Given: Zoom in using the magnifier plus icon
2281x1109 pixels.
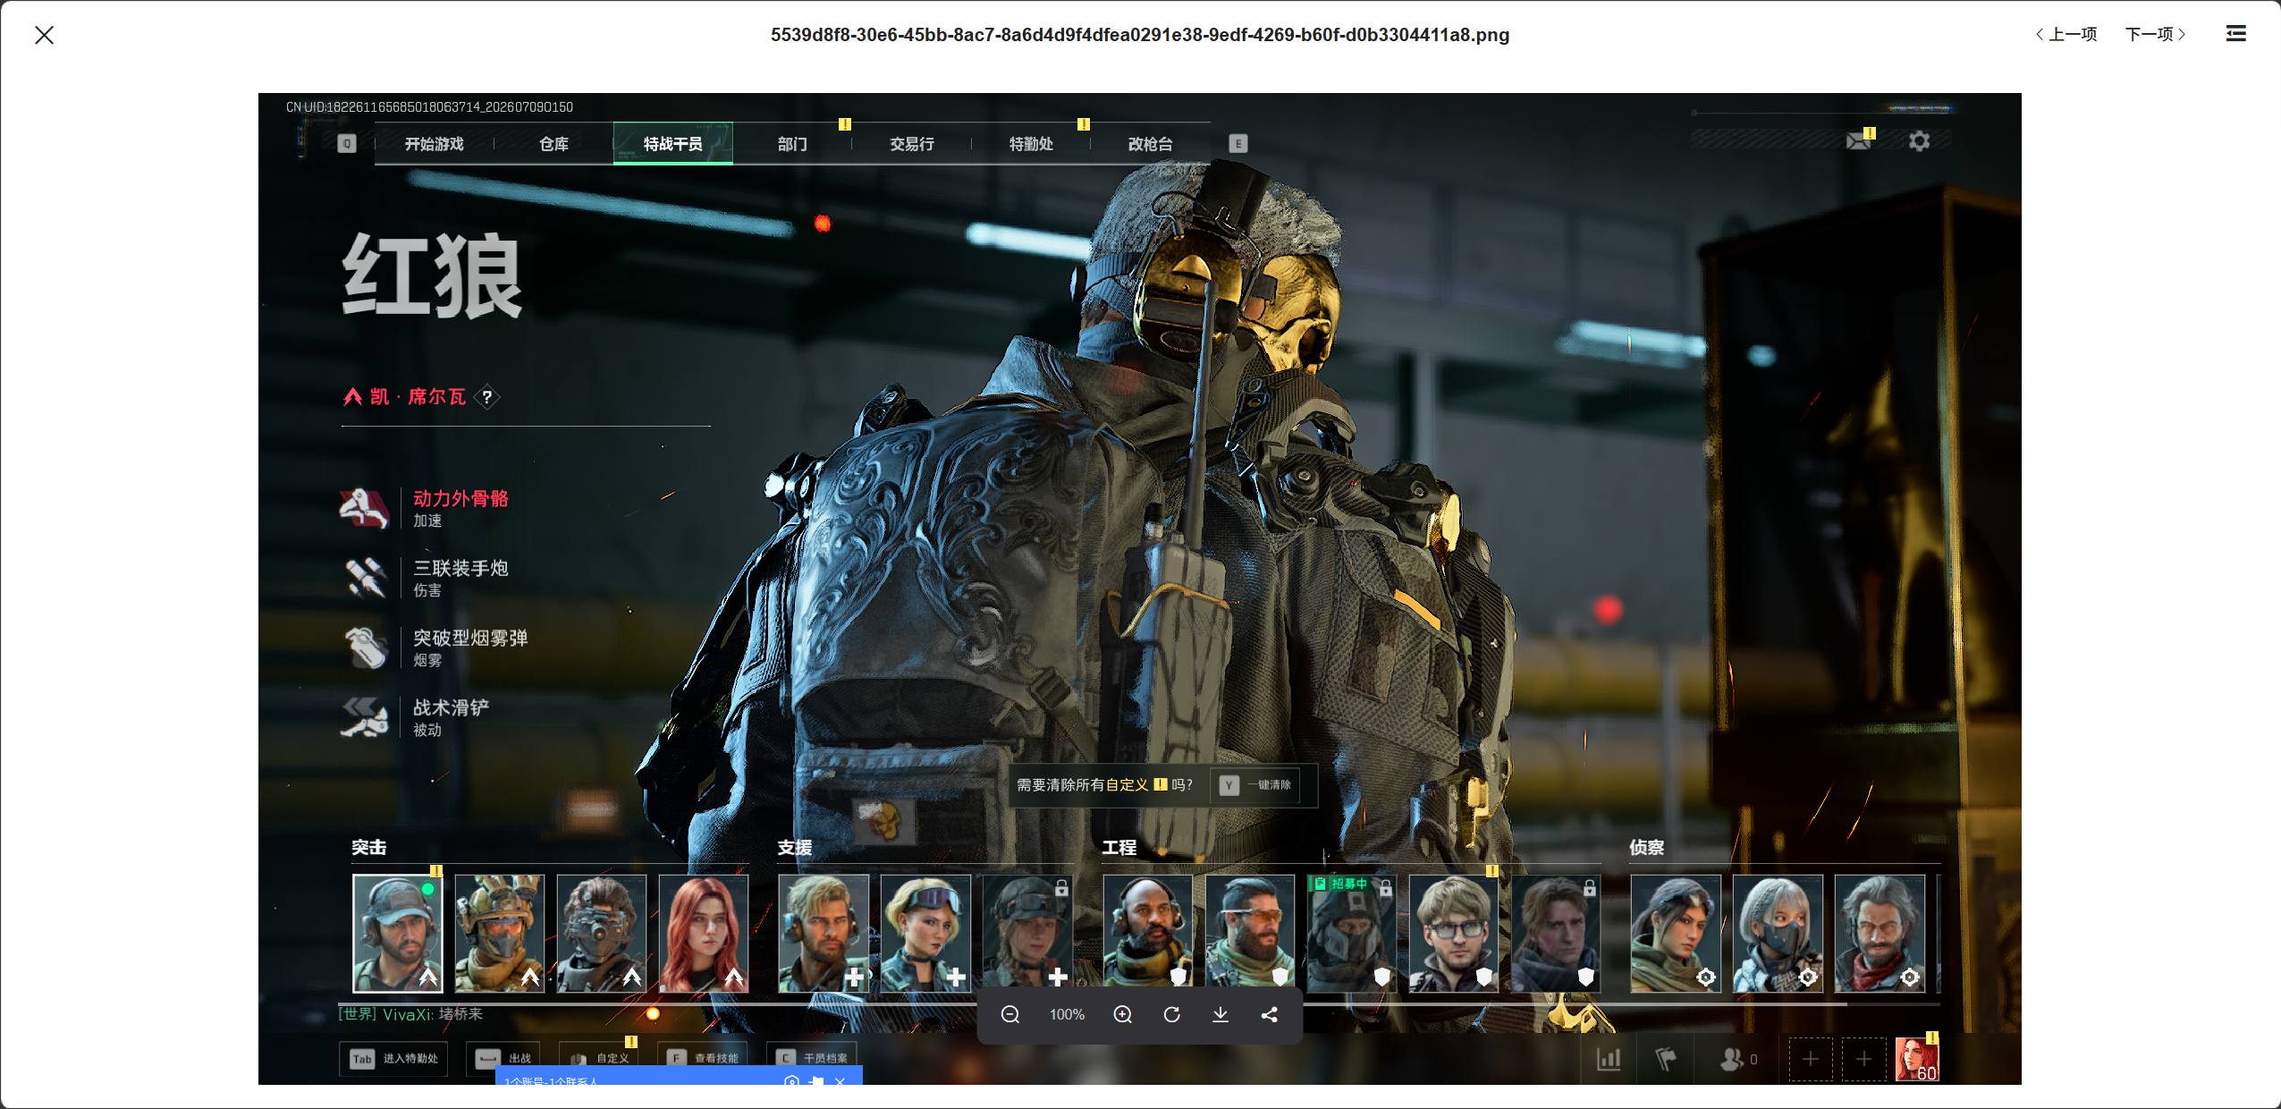Looking at the screenshot, I should (x=1123, y=1014).
